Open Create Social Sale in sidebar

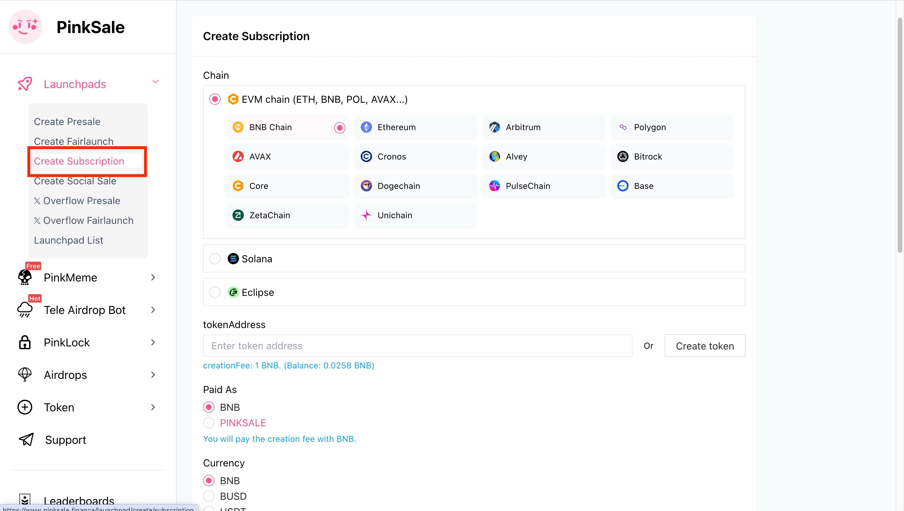tap(75, 181)
